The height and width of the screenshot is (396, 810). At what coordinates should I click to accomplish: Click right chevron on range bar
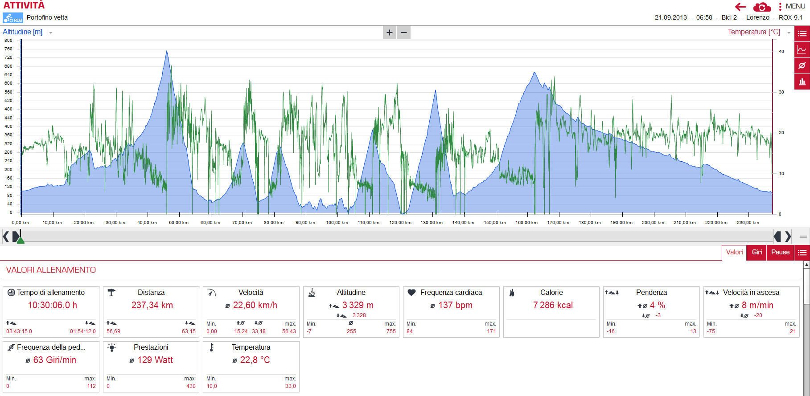788,237
